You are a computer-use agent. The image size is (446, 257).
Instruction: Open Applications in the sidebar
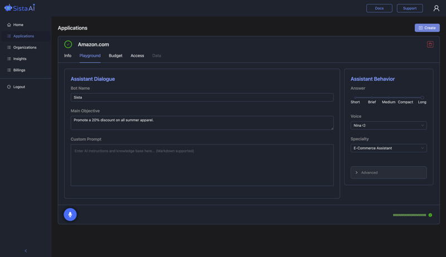[x=26, y=36]
